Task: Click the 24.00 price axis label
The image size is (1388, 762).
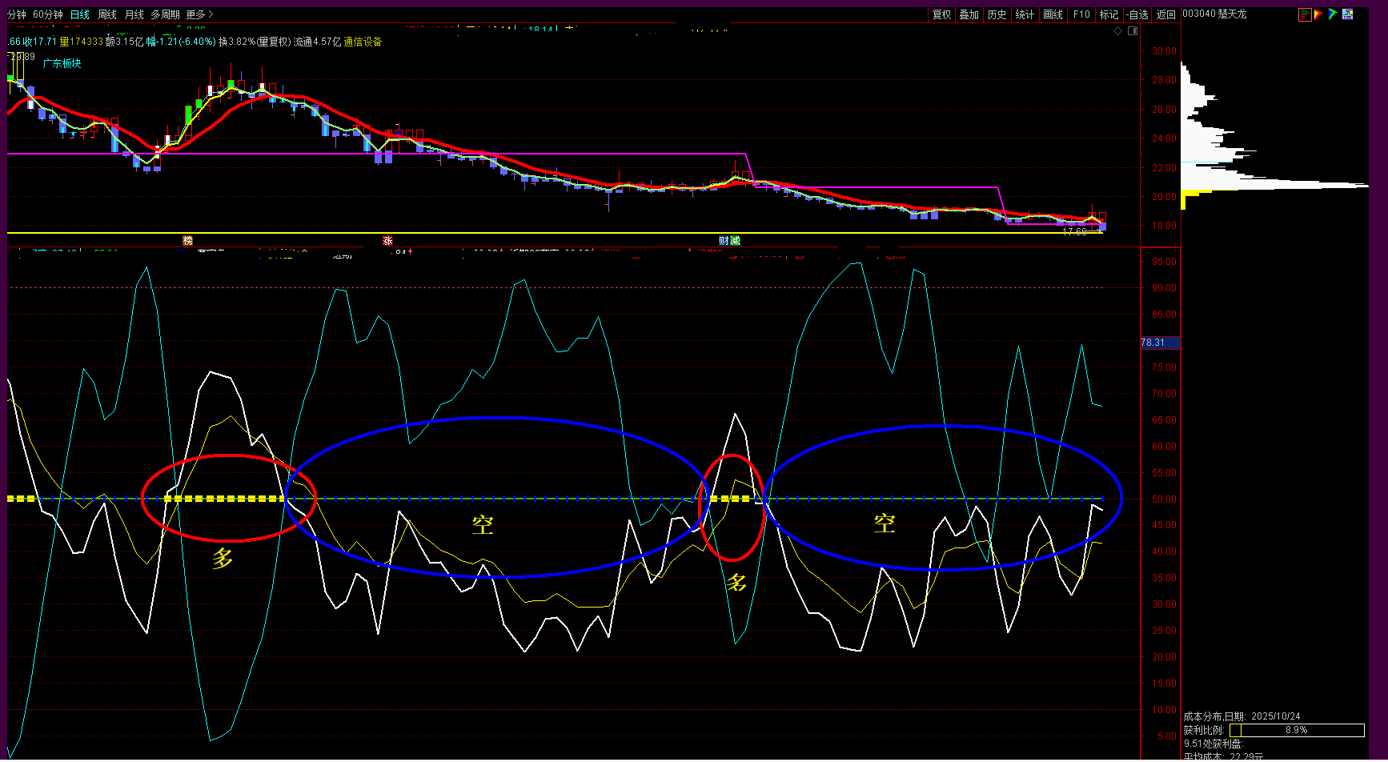Action: [x=1164, y=138]
